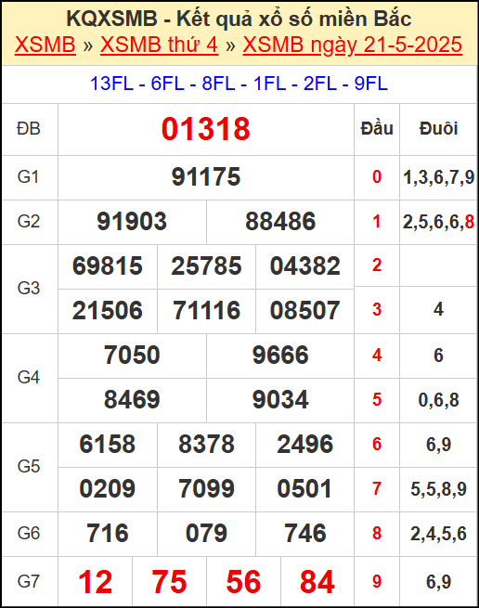This screenshot has height=608, width=479.
Task: Select the red G7 number 84
Action: point(317,582)
